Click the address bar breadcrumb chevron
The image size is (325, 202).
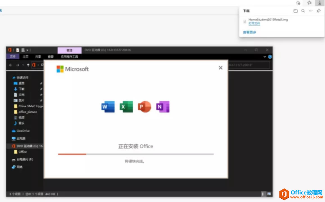38,65
